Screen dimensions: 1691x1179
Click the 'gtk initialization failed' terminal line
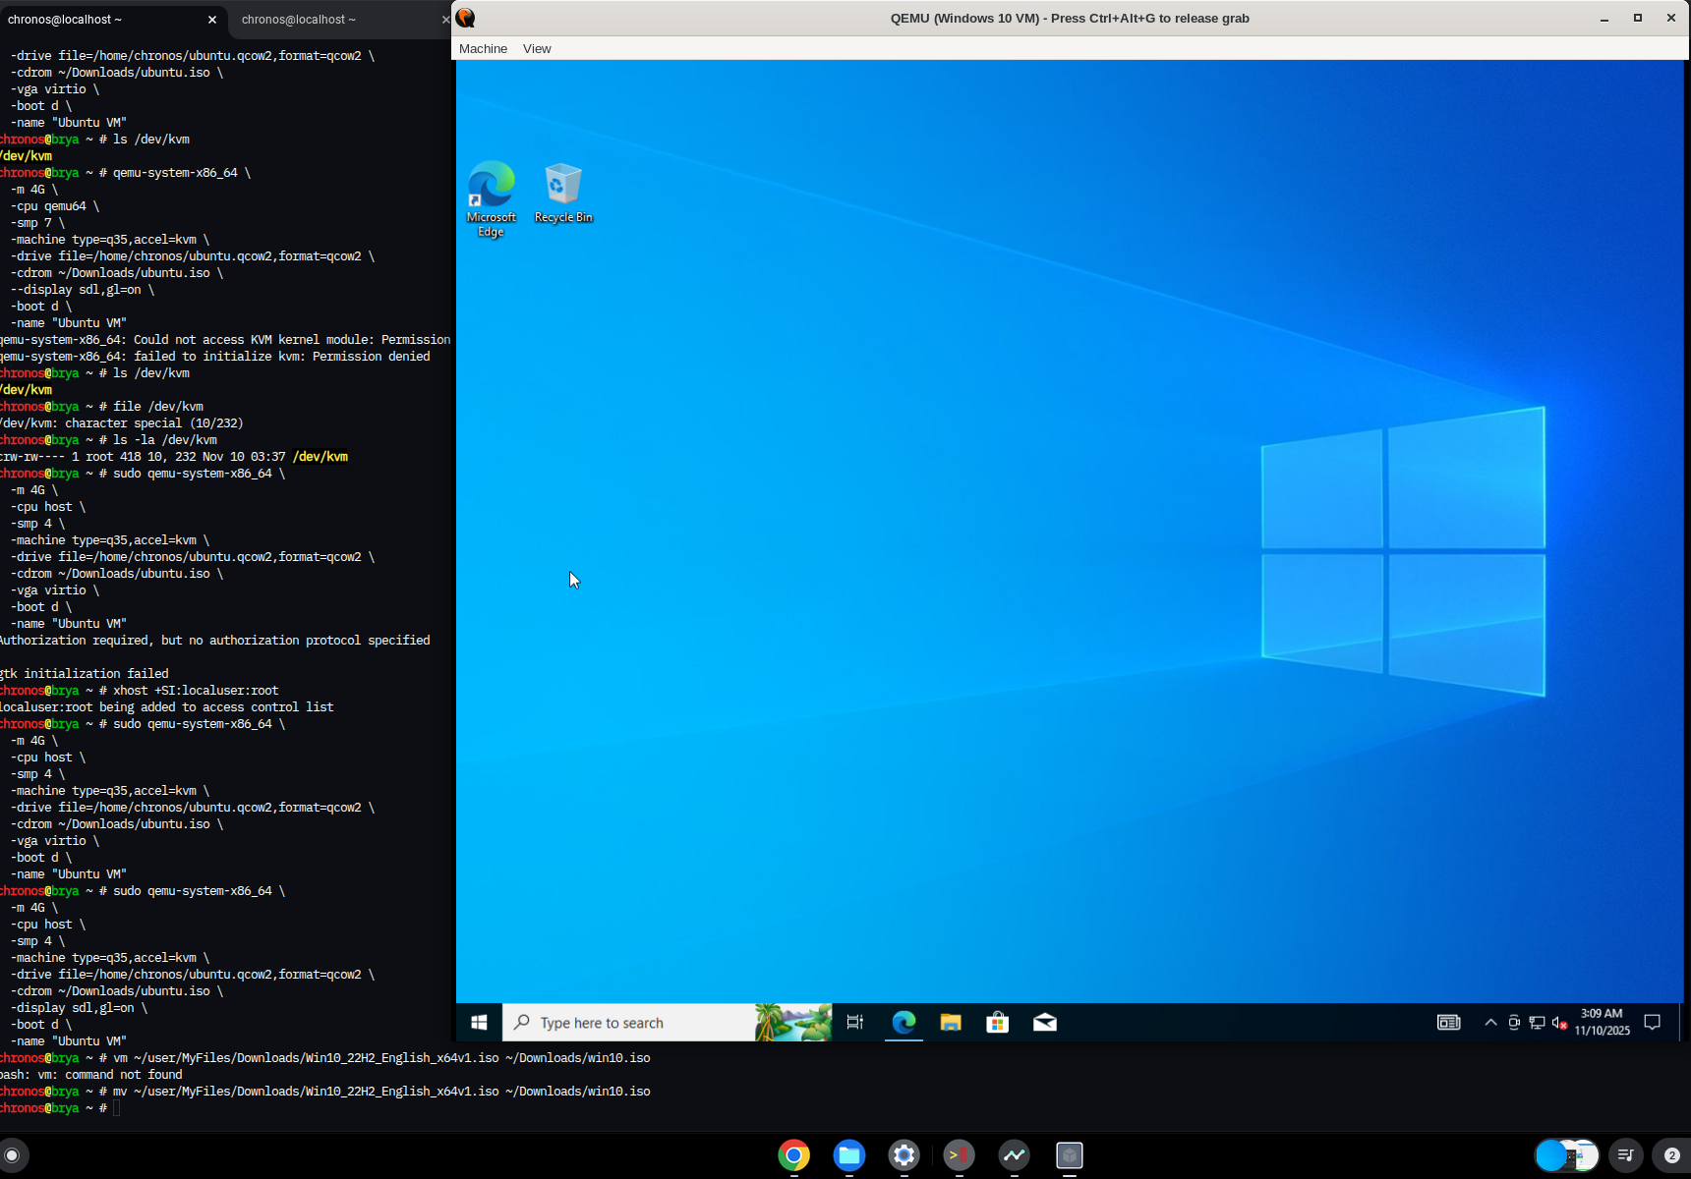85,674
